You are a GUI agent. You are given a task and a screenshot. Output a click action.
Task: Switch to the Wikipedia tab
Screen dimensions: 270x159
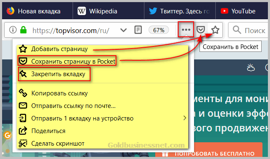(109, 11)
